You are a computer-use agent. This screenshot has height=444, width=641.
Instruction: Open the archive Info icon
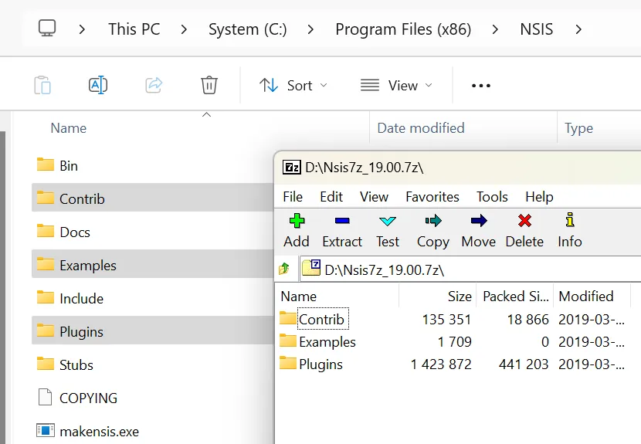tap(570, 230)
